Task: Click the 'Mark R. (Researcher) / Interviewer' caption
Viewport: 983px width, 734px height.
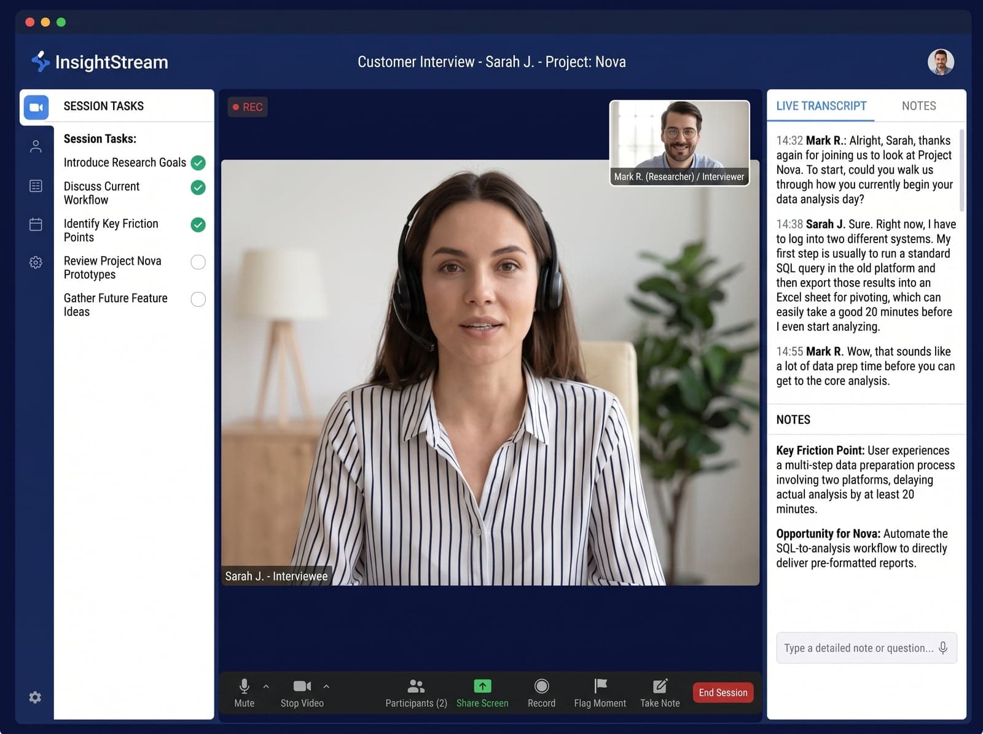Action: pos(679,176)
